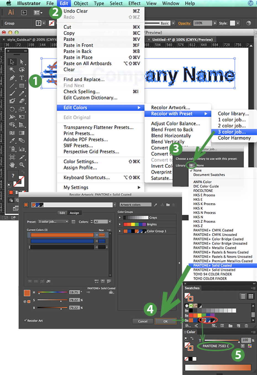Toggle the Recolor Art checkbox
Viewport: 257px width, 375px height.
tap(25, 320)
